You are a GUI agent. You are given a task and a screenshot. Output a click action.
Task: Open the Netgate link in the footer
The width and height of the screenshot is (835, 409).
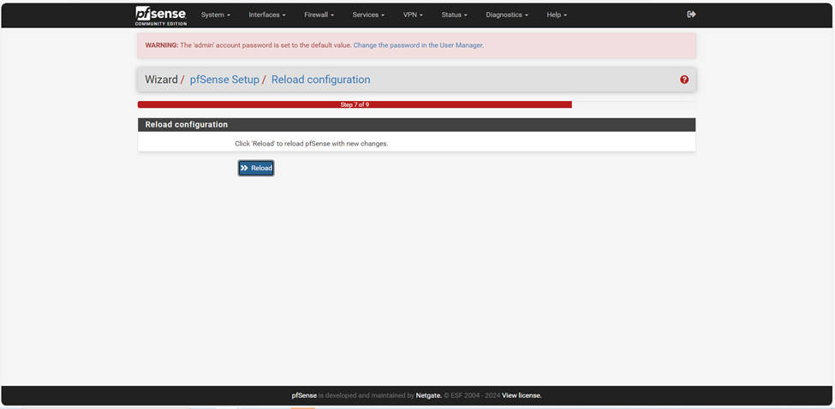(x=428, y=395)
